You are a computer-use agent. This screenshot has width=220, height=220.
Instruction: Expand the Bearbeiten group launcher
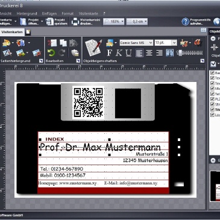coord(78,61)
